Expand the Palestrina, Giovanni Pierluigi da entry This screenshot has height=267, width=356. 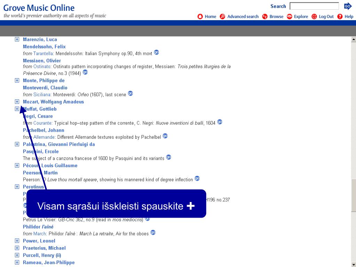point(17,144)
